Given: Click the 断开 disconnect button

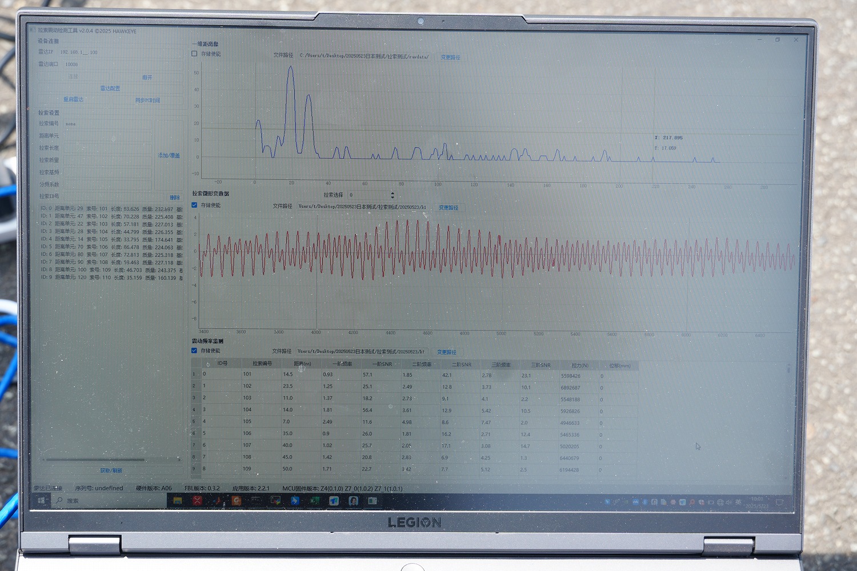Looking at the screenshot, I should pyautogui.click(x=147, y=77).
